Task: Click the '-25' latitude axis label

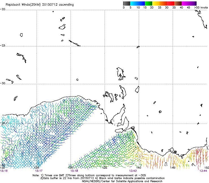Action: (x=3, y=45)
